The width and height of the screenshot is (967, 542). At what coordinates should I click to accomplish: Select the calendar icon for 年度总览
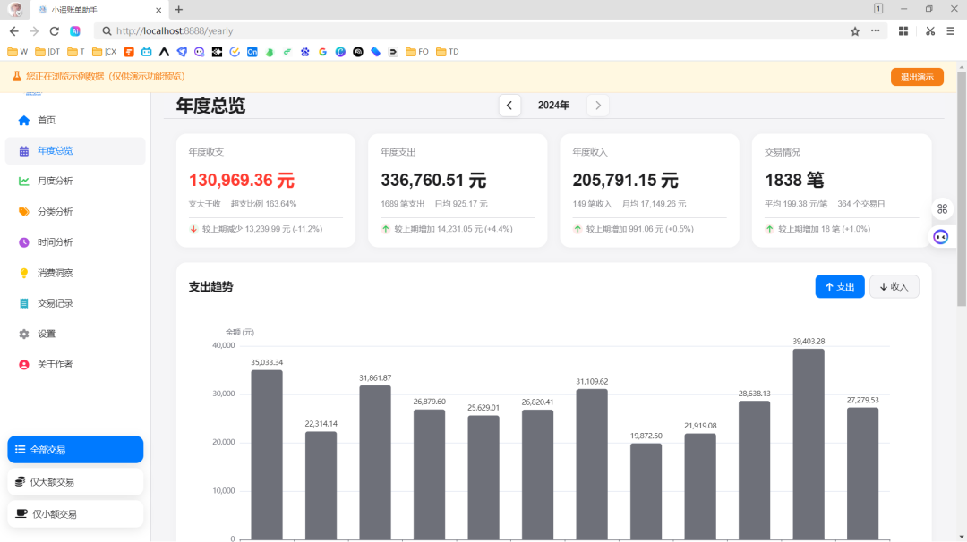point(24,151)
